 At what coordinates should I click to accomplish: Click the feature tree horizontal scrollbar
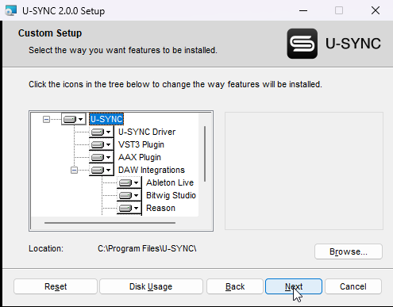click(110, 223)
